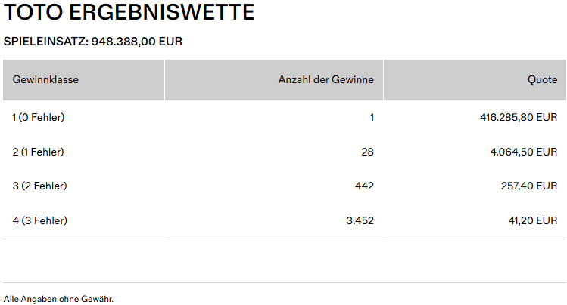Click the winner count value 3.452
This screenshot has height=305, width=567.
pyautogui.click(x=360, y=220)
